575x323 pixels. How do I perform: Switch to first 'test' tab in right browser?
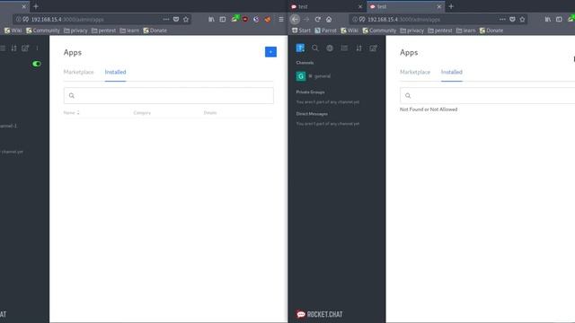(326, 6)
